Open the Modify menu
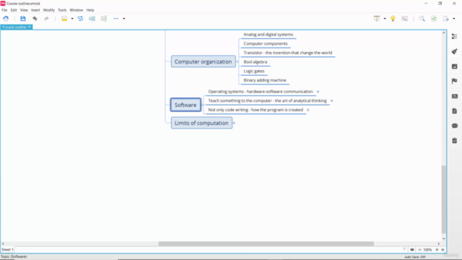Viewport: 462px width, 260px height. click(49, 10)
